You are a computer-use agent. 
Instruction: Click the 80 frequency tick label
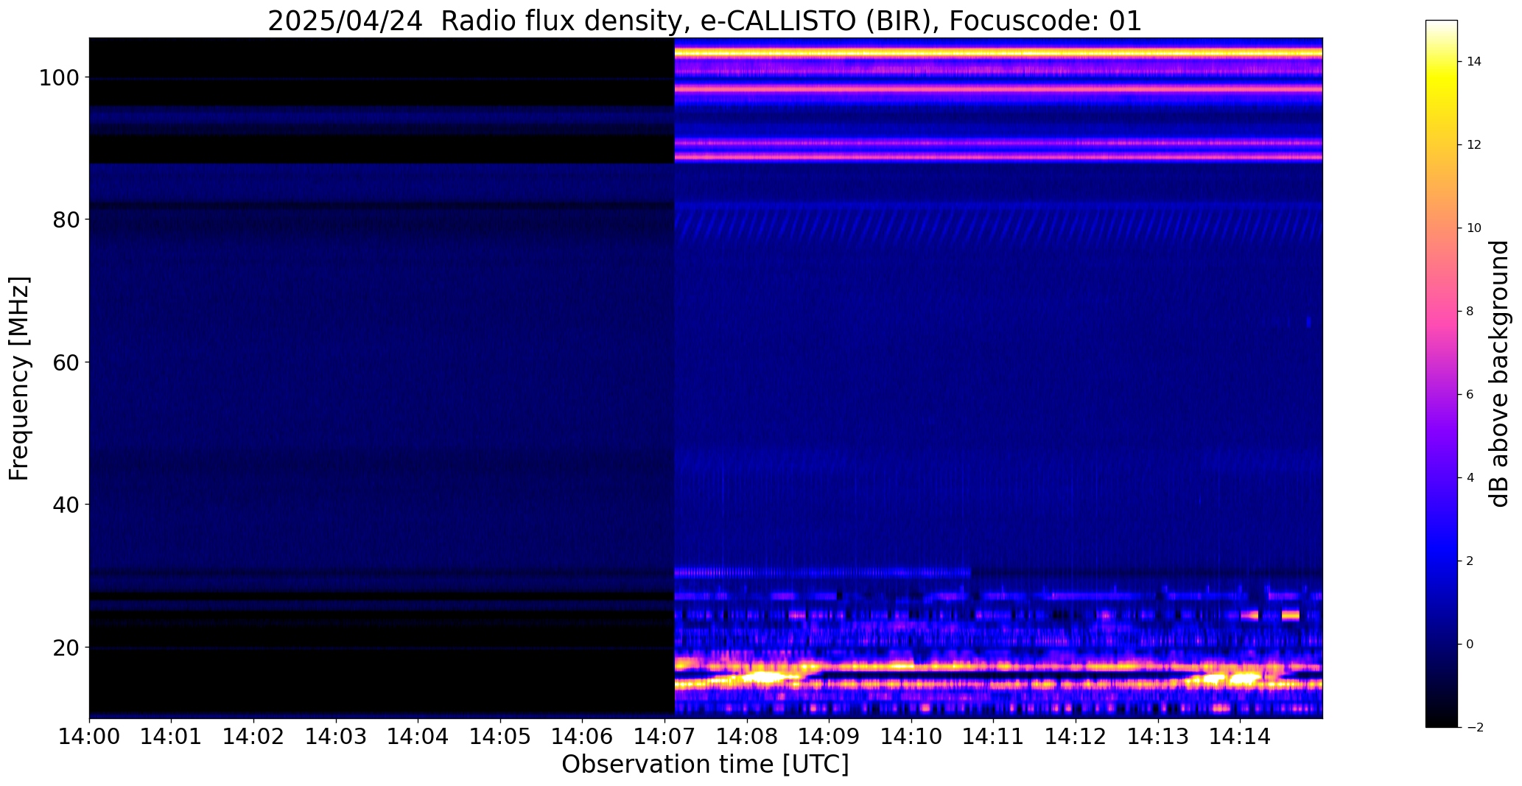pyautogui.click(x=66, y=220)
